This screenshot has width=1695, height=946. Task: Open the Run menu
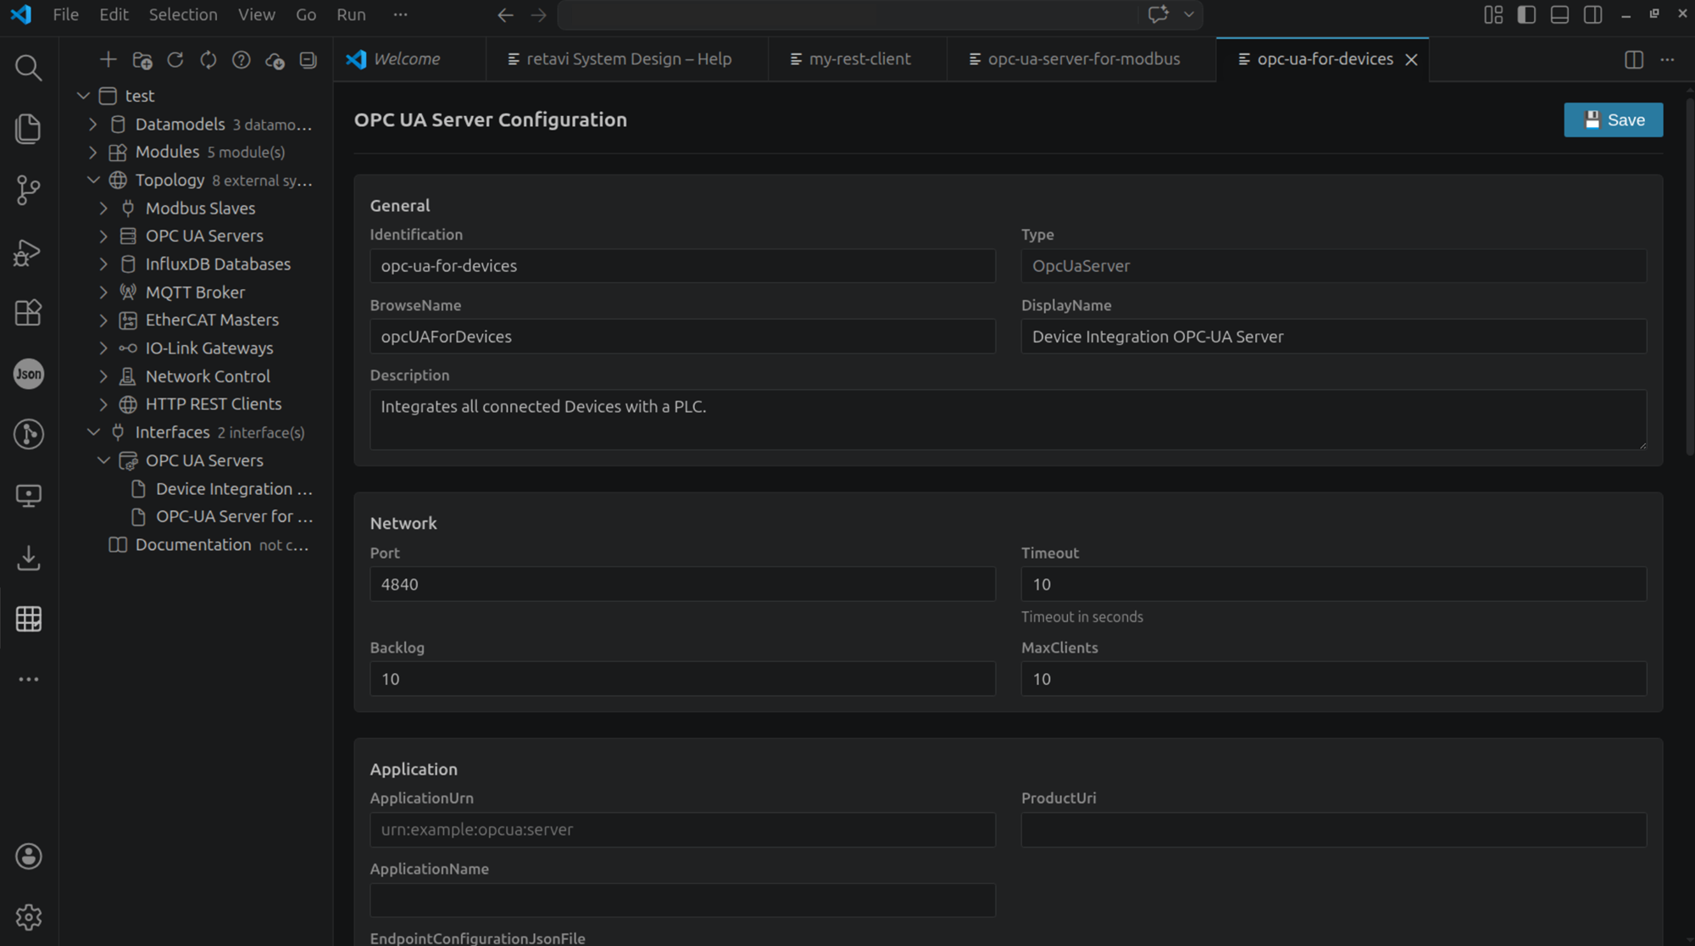351,14
